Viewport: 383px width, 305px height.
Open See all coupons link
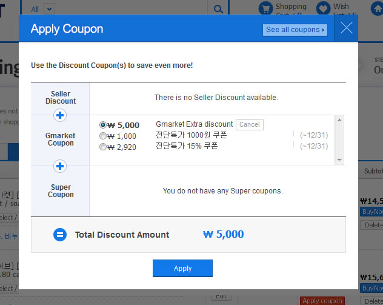[295, 30]
